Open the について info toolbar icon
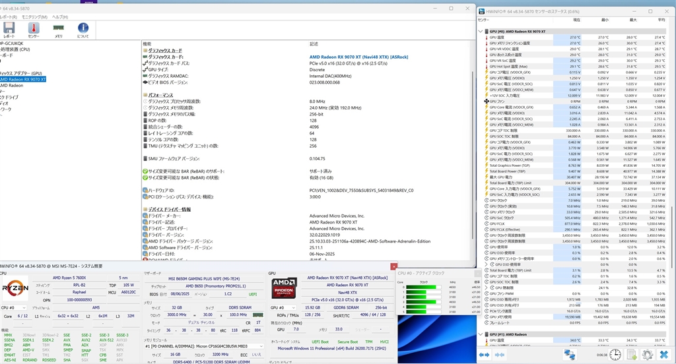Screen dimensions: 676x364 [x=83, y=29]
